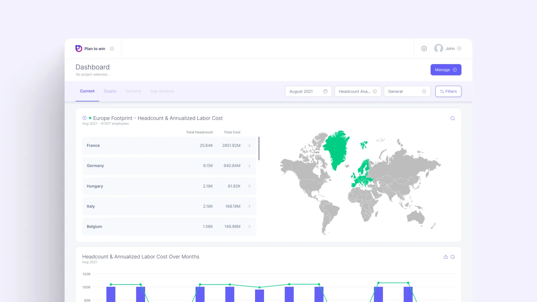Switch to the Supply tab
This screenshot has width=537, height=302.
coord(110,91)
